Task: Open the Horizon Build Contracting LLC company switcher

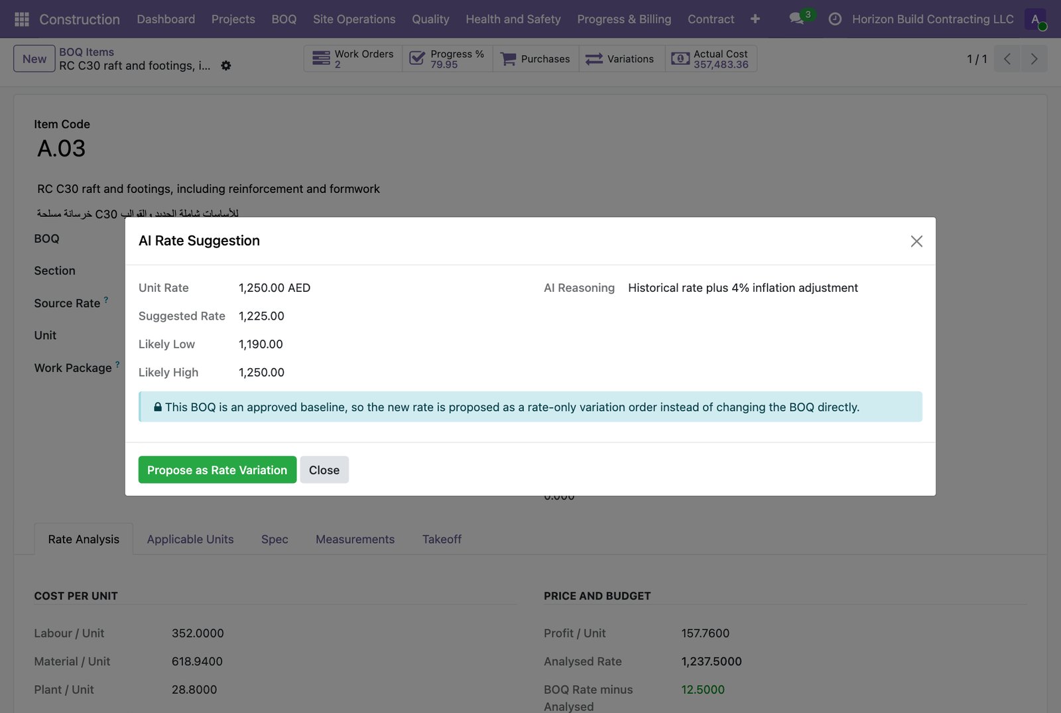Action: 932,19
